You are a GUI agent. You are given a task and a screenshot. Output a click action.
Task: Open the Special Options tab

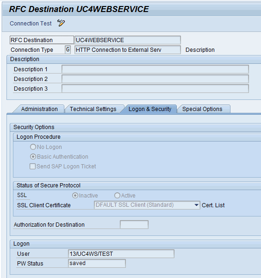click(x=202, y=109)
